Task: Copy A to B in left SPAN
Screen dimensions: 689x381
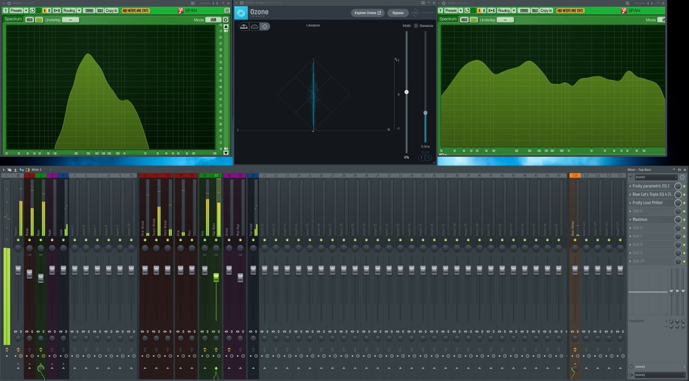Action: pyautogui.click(x=57, y=10)
